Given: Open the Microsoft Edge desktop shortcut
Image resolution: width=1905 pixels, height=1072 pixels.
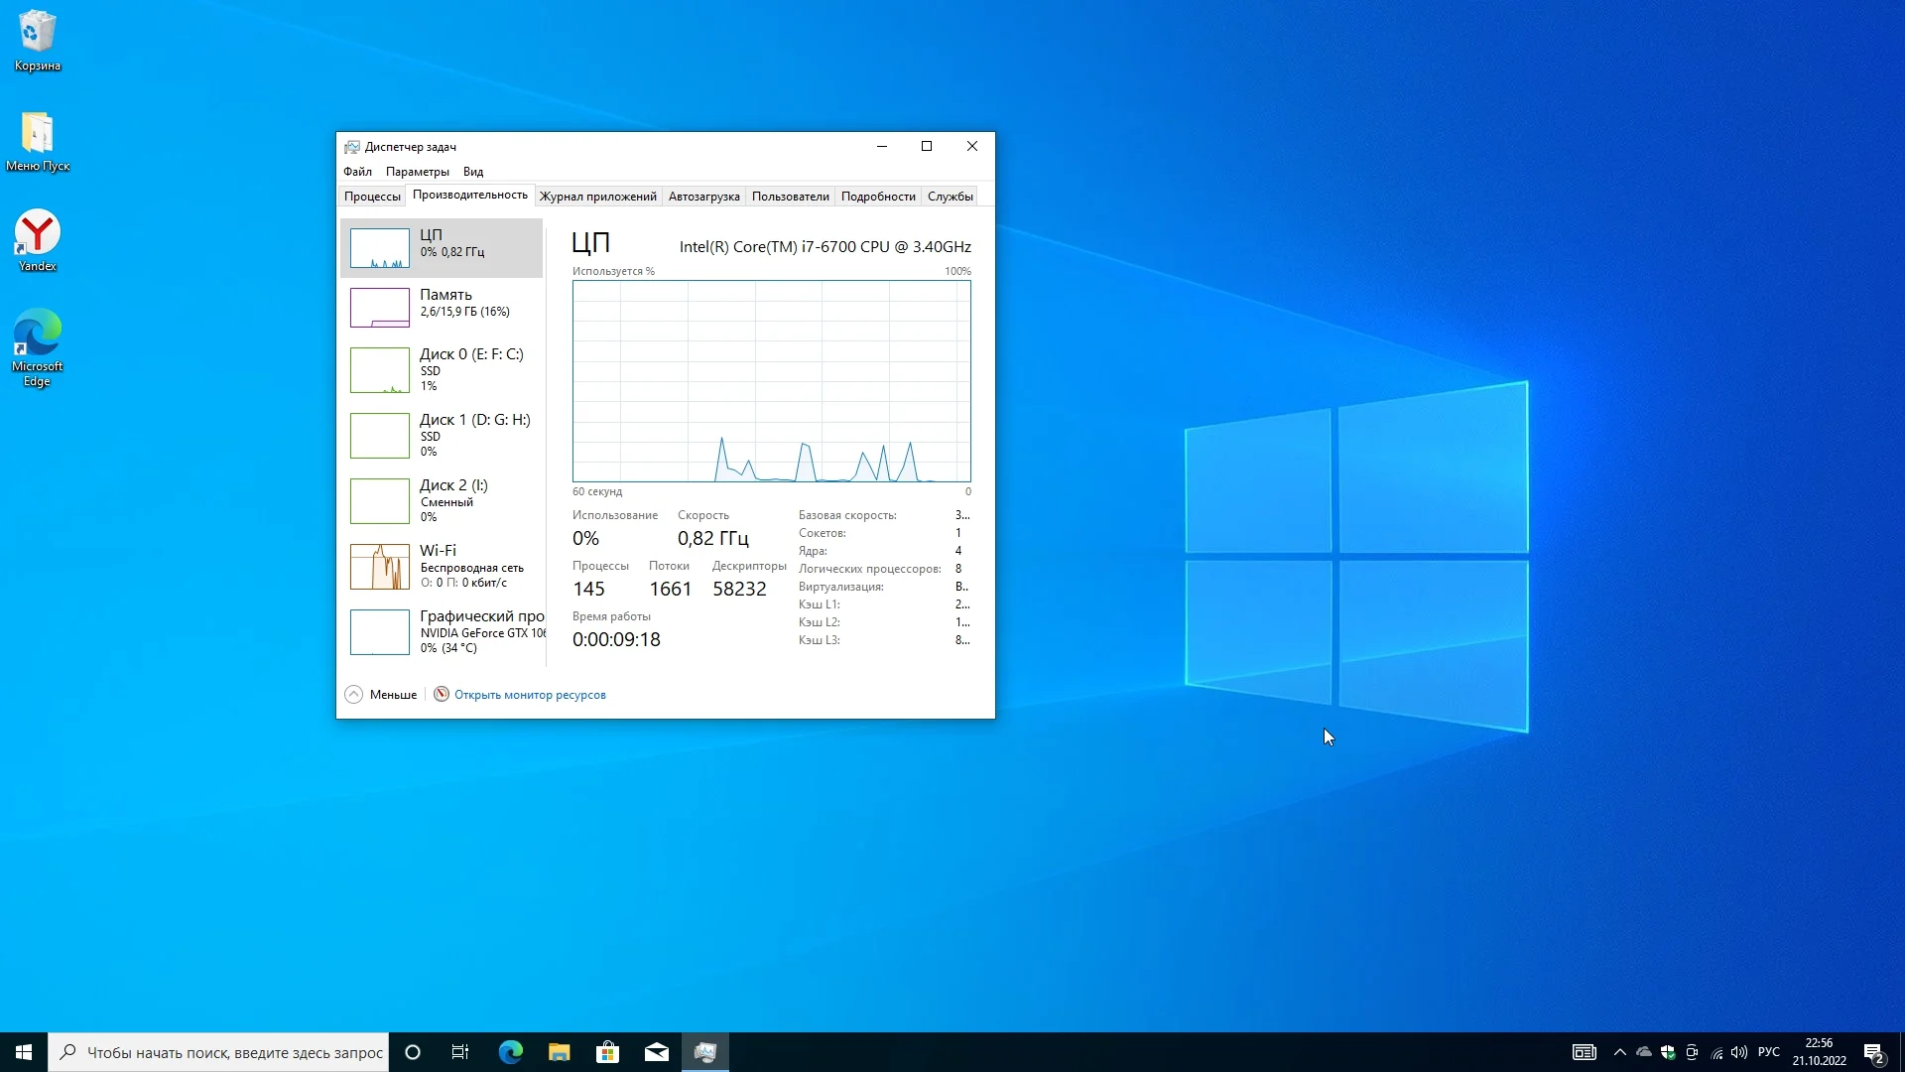Looking at the screenshot, I should [37, 345].
